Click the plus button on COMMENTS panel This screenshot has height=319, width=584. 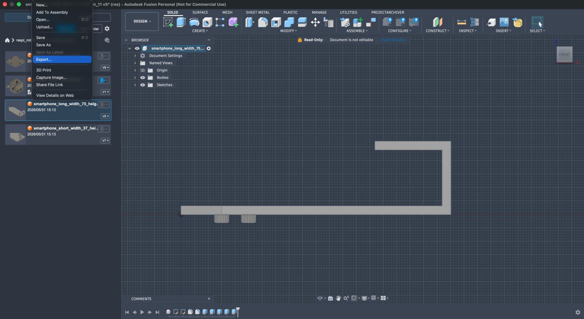coord(209,299)
